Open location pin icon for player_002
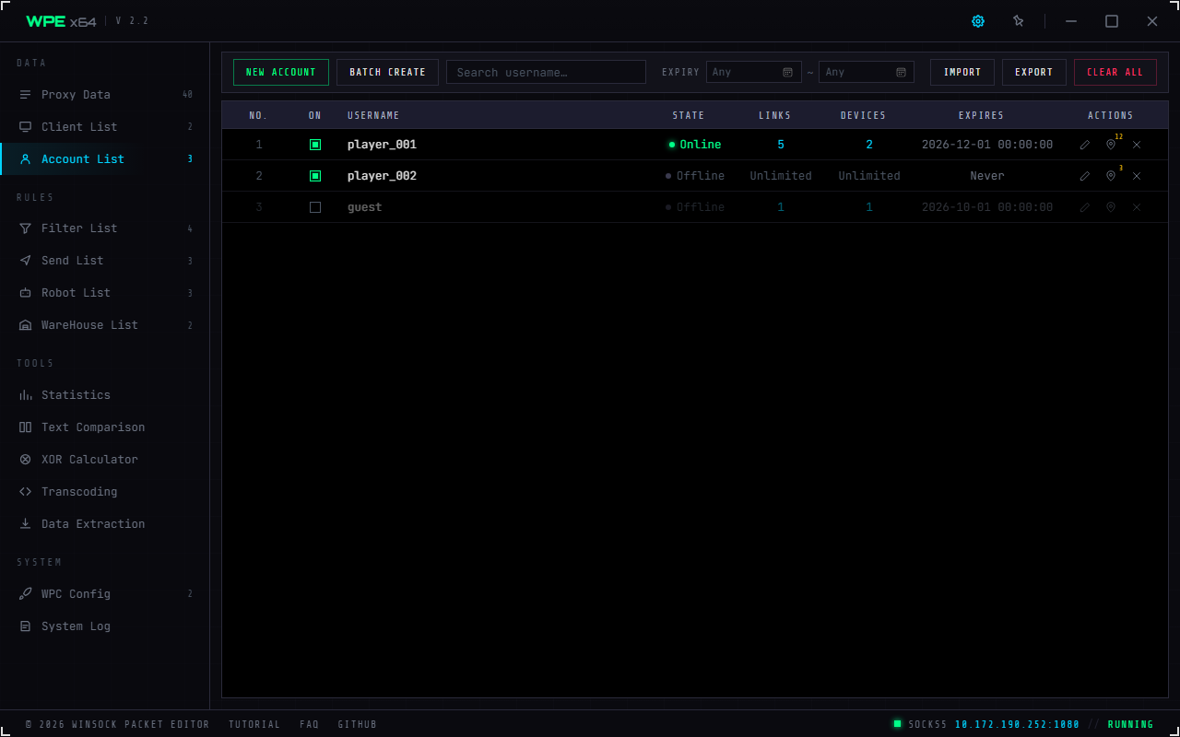 click(1111, 176)
